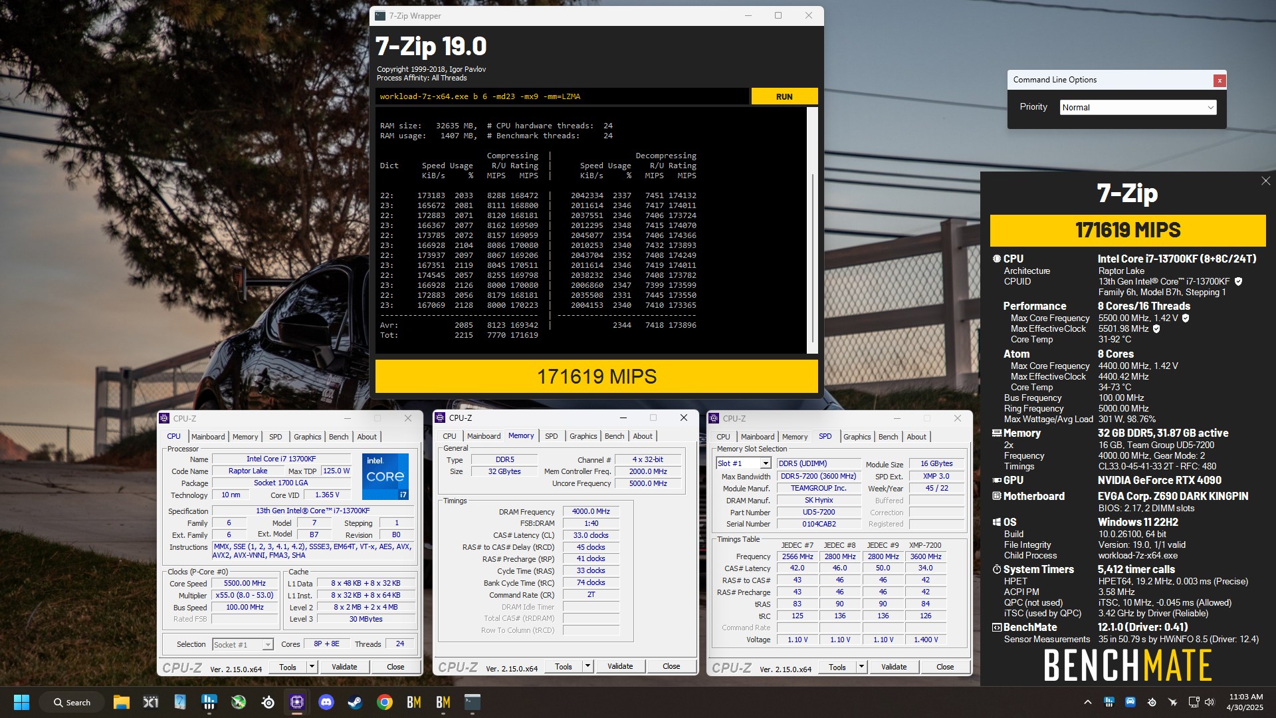Close the BenchMate result panel

pos(1265,181)
